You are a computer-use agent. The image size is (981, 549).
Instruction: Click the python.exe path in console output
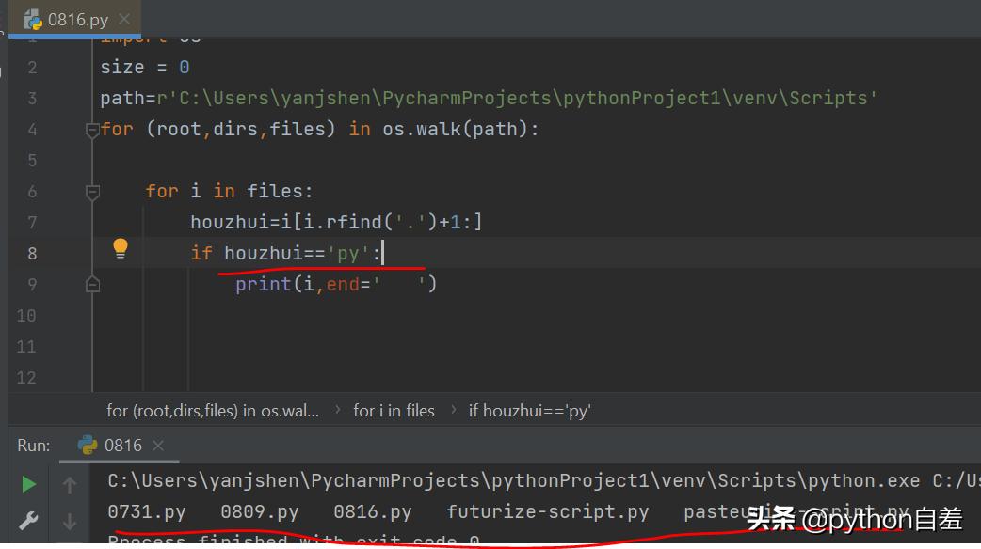pyautogui.click(x=513, y=481)
